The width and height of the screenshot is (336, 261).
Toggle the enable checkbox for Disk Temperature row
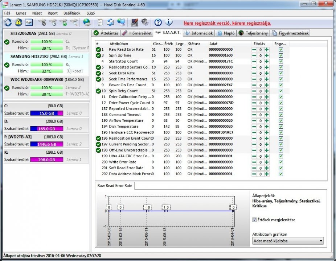[280, 127]
